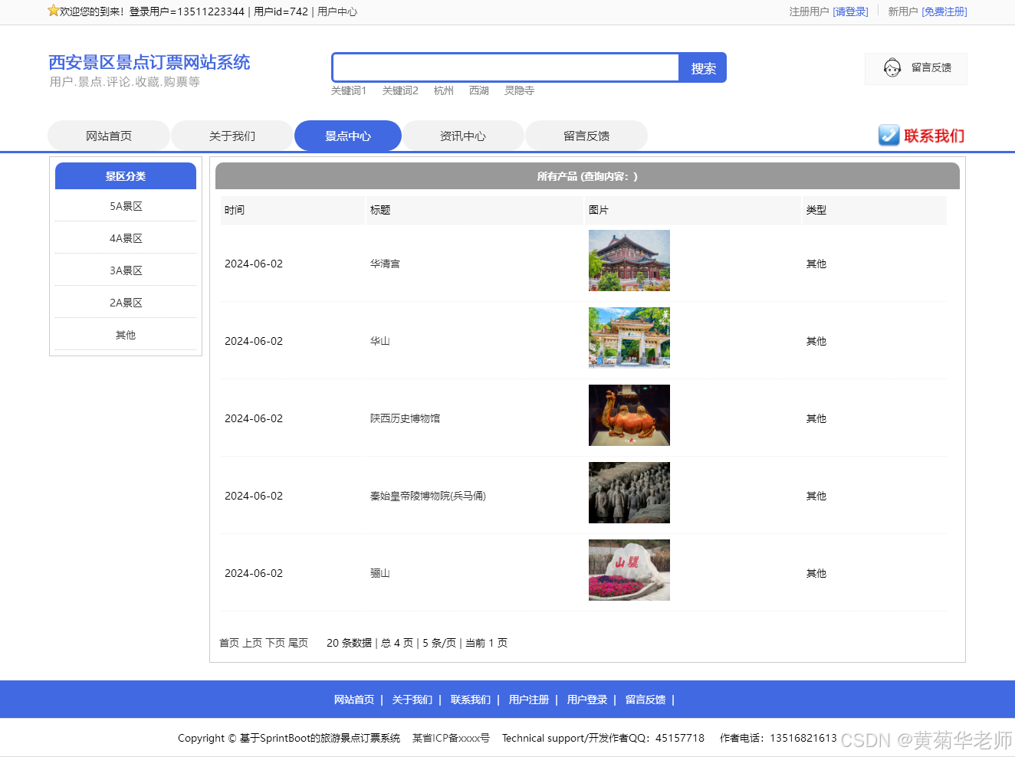
Task: Choose the 其他 category in sidebar
Action: click(125, 335)
